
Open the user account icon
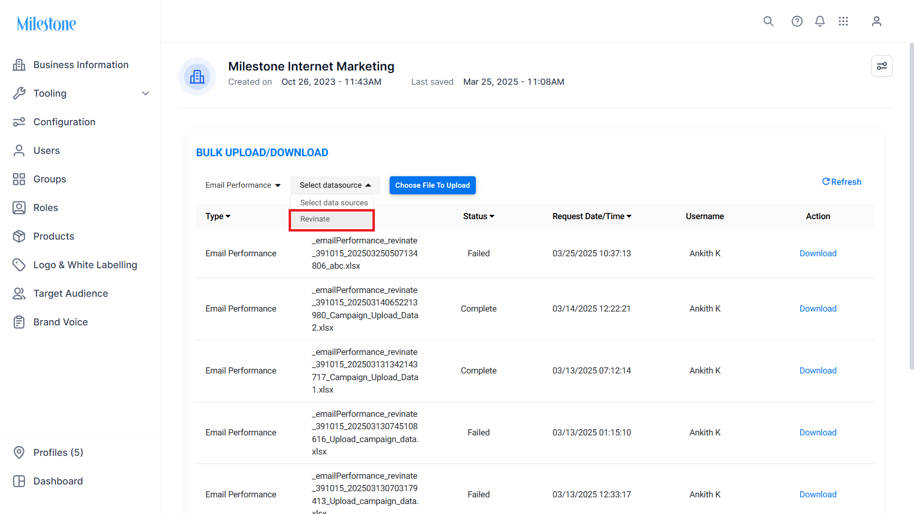pos(876,21)
